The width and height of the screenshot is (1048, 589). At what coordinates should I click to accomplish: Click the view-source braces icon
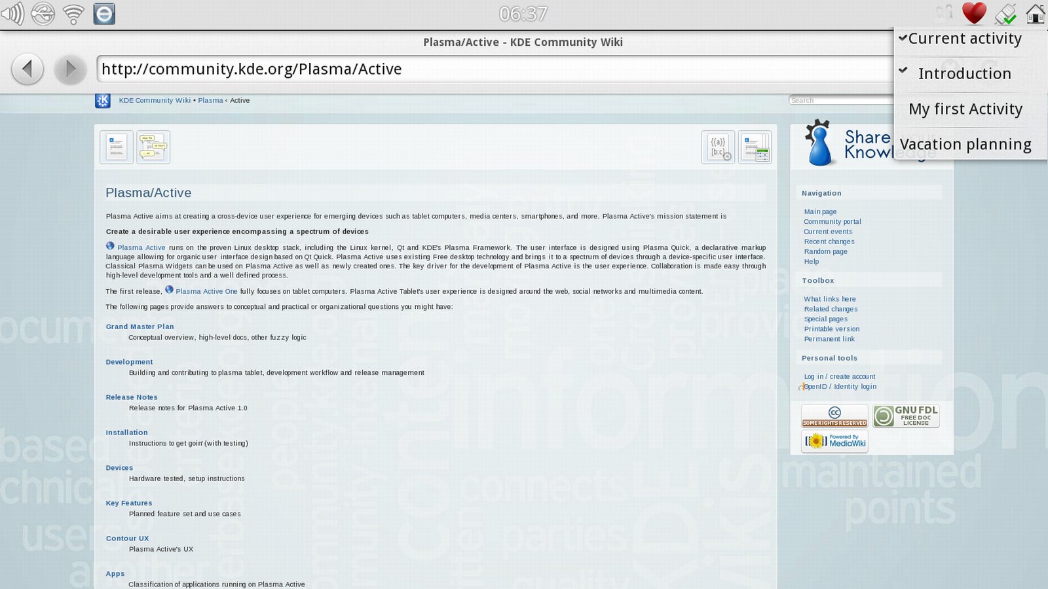point(718,147)
